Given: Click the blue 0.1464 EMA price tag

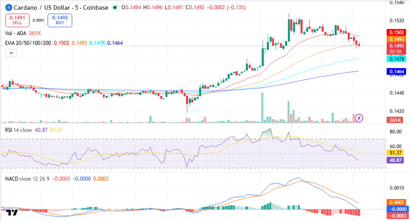Looking at the screenshot, I should (396, 72).
